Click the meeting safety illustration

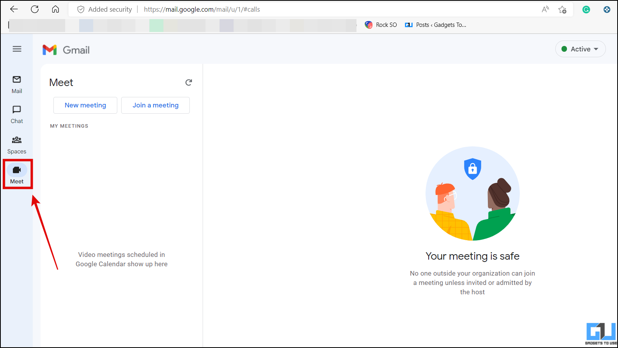[x=472, y=193]
